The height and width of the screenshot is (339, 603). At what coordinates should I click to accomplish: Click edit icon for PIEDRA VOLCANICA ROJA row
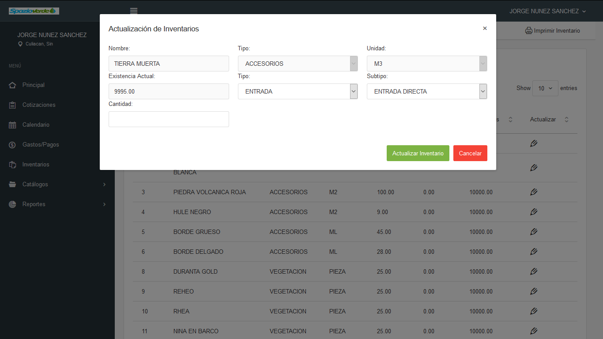pyautogui.click(x=533, y=192)
